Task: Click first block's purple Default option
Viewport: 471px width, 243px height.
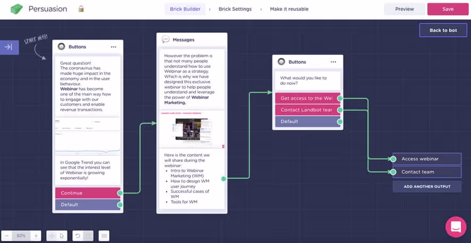Action: 88,205
